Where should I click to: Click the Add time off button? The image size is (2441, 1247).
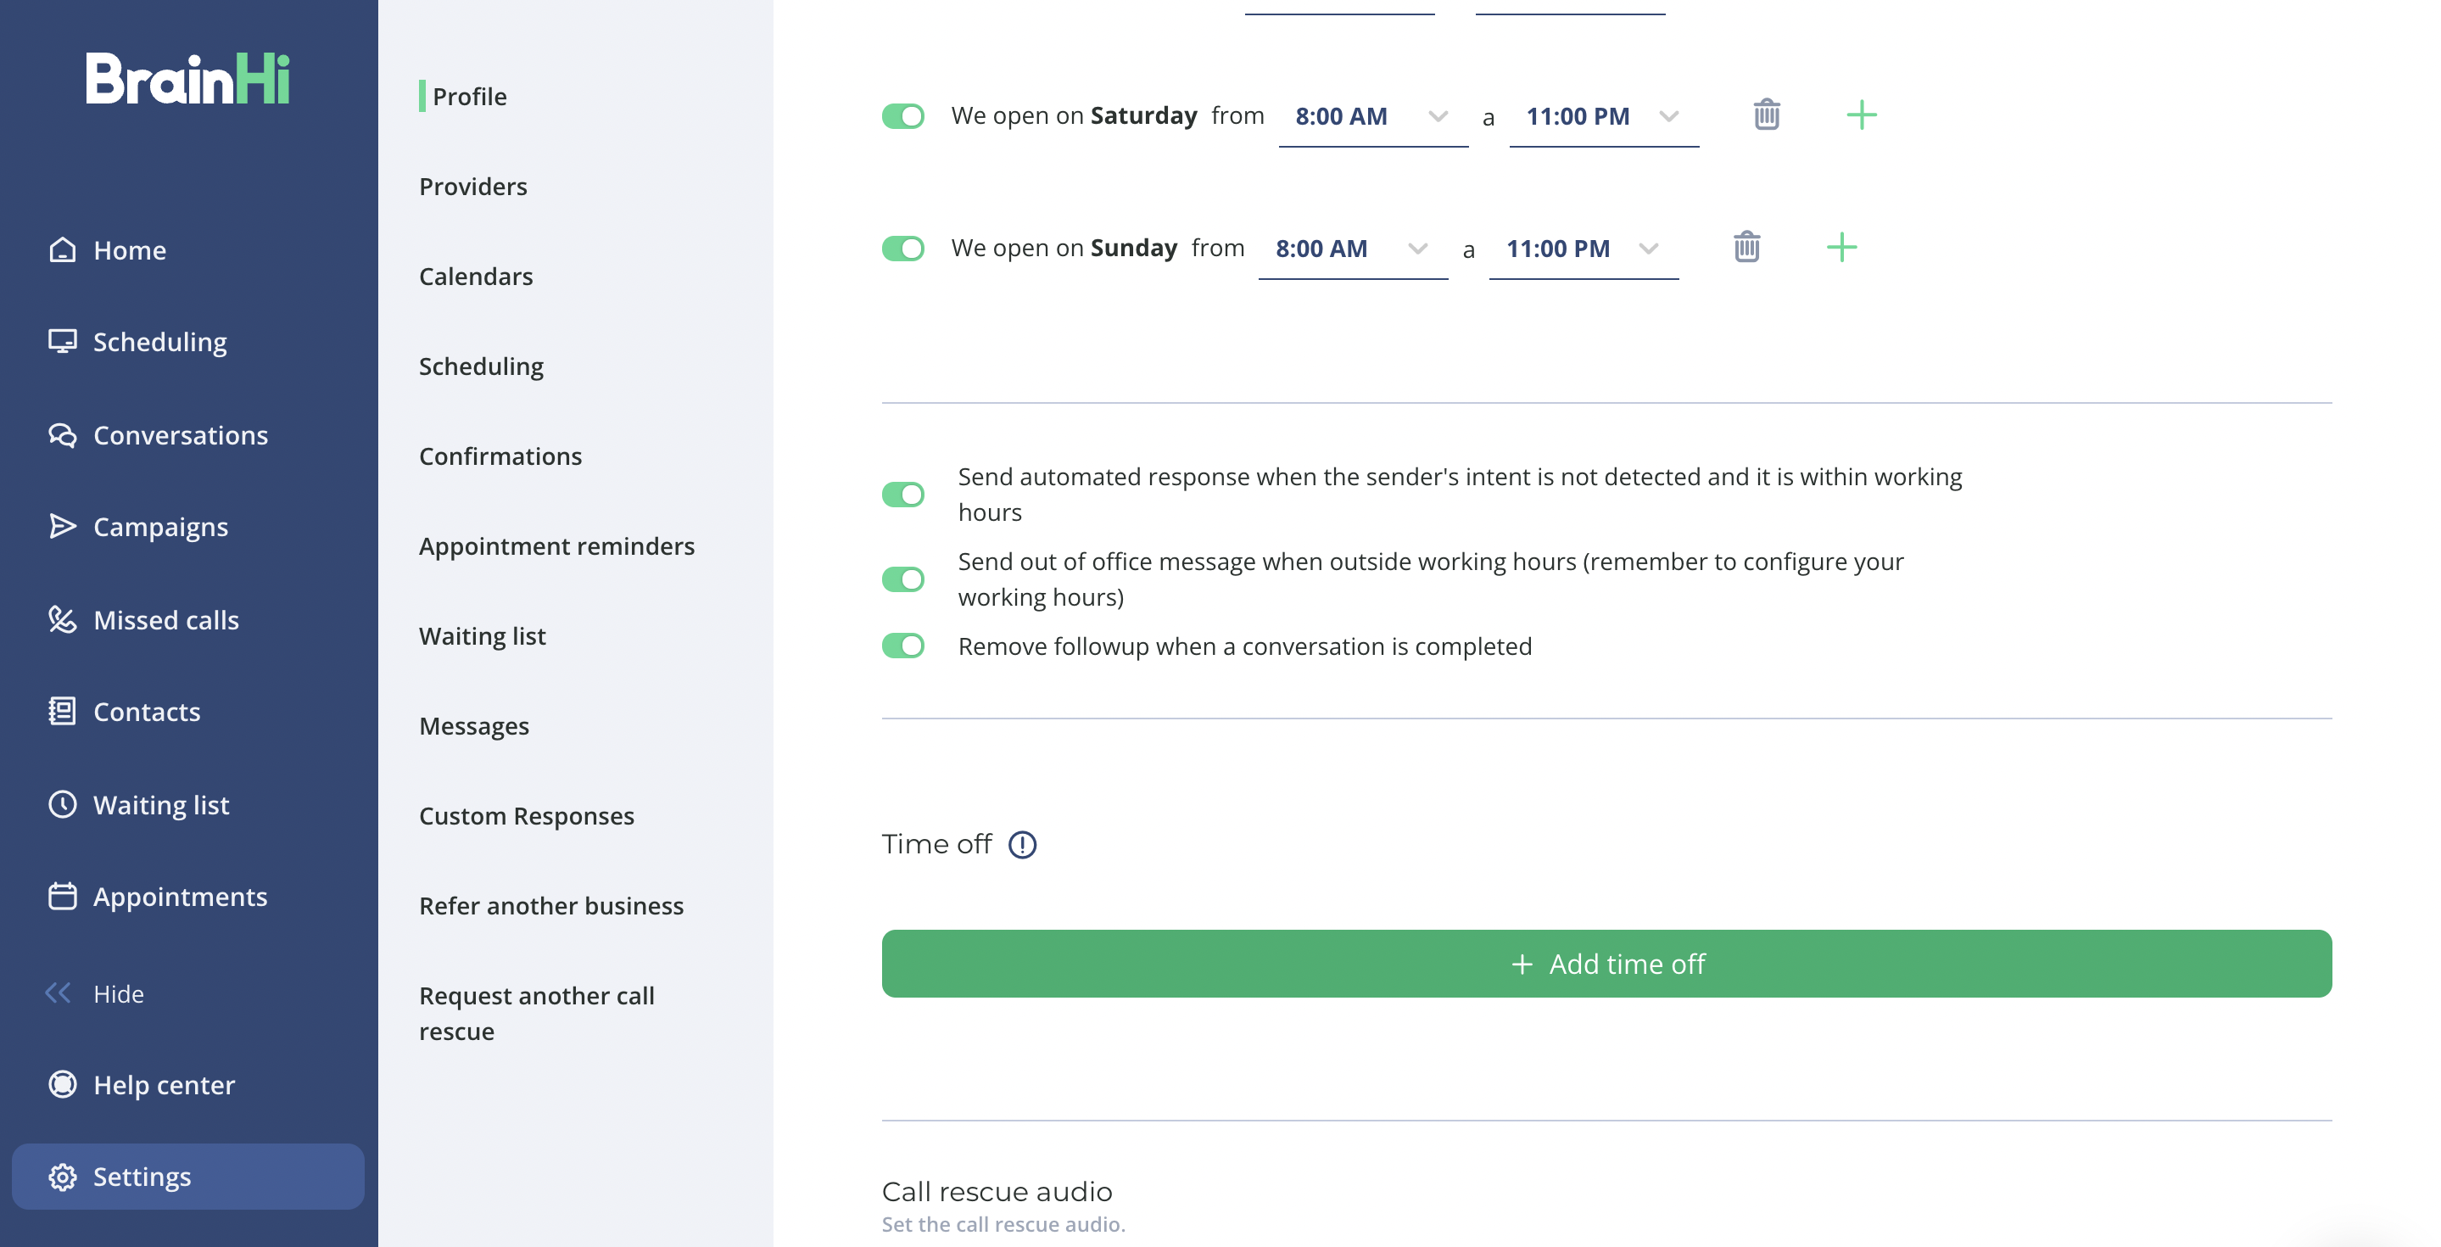click(1606, 964)
